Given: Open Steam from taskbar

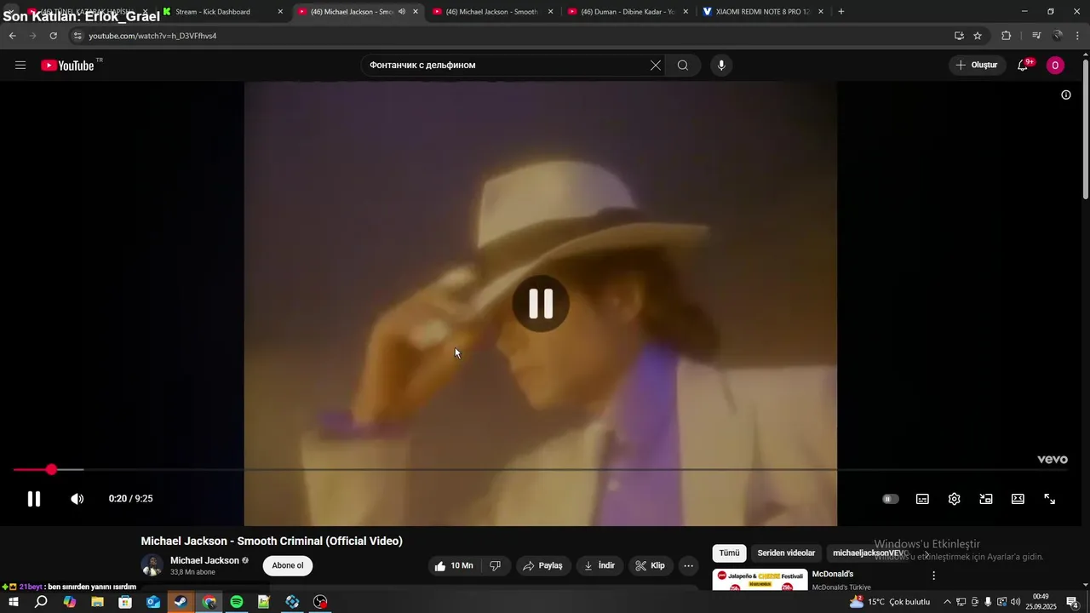Looking at the screenshot, I should point(181,602).
